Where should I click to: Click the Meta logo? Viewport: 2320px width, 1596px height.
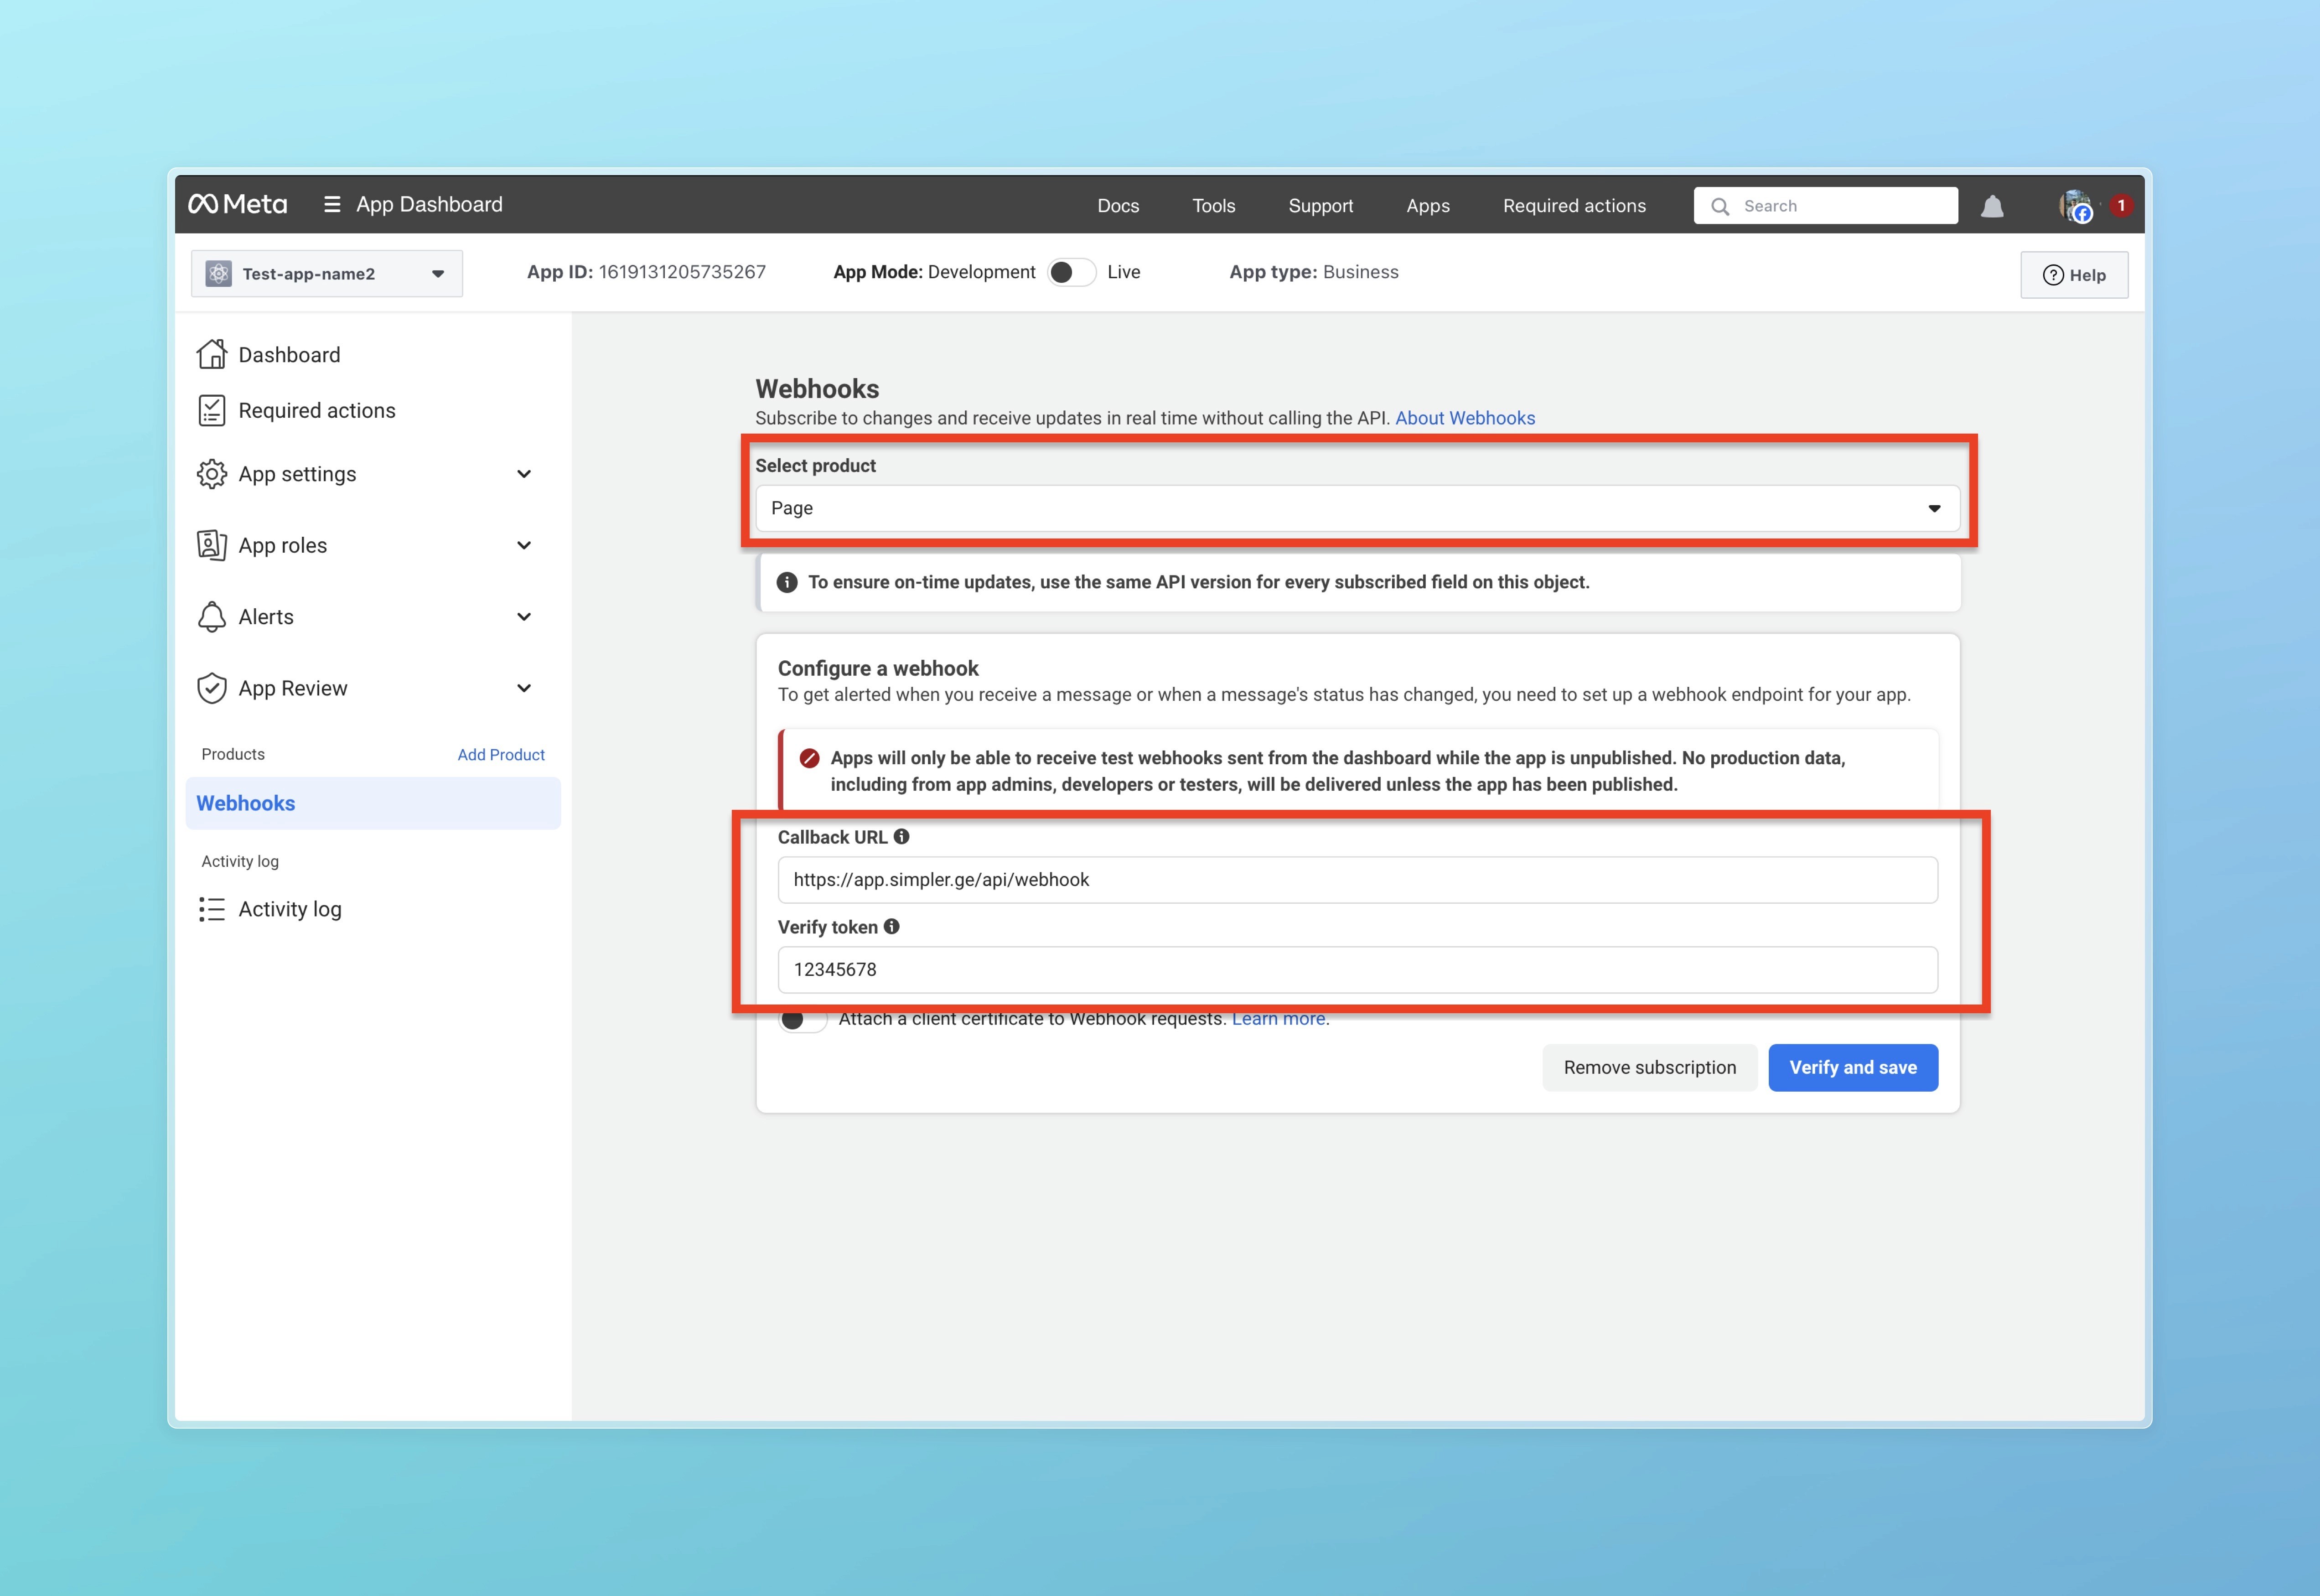[238, 204]
